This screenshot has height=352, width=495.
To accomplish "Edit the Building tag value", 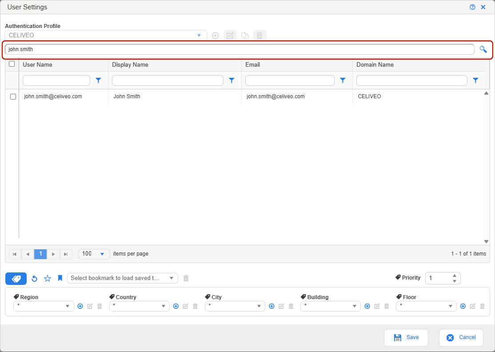I will tap(377, 306).
